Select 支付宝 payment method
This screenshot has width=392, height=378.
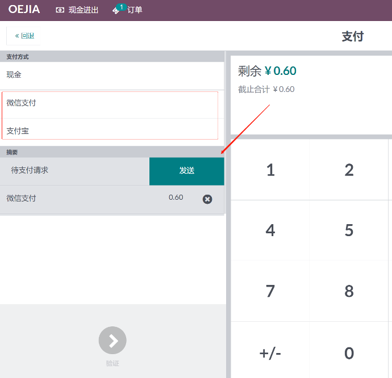(110, 131)
